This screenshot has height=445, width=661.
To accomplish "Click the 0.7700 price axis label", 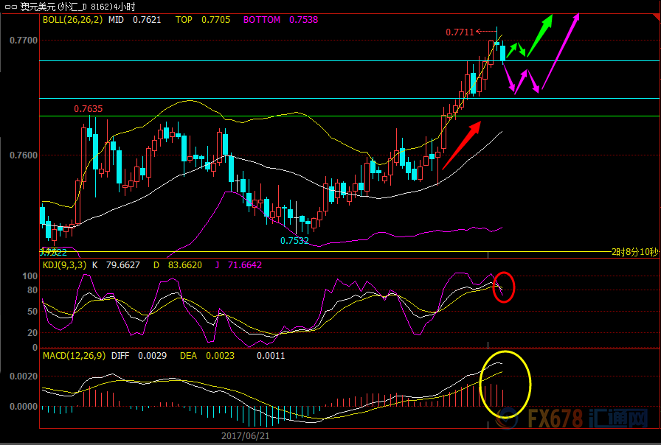I will [24, 41].
